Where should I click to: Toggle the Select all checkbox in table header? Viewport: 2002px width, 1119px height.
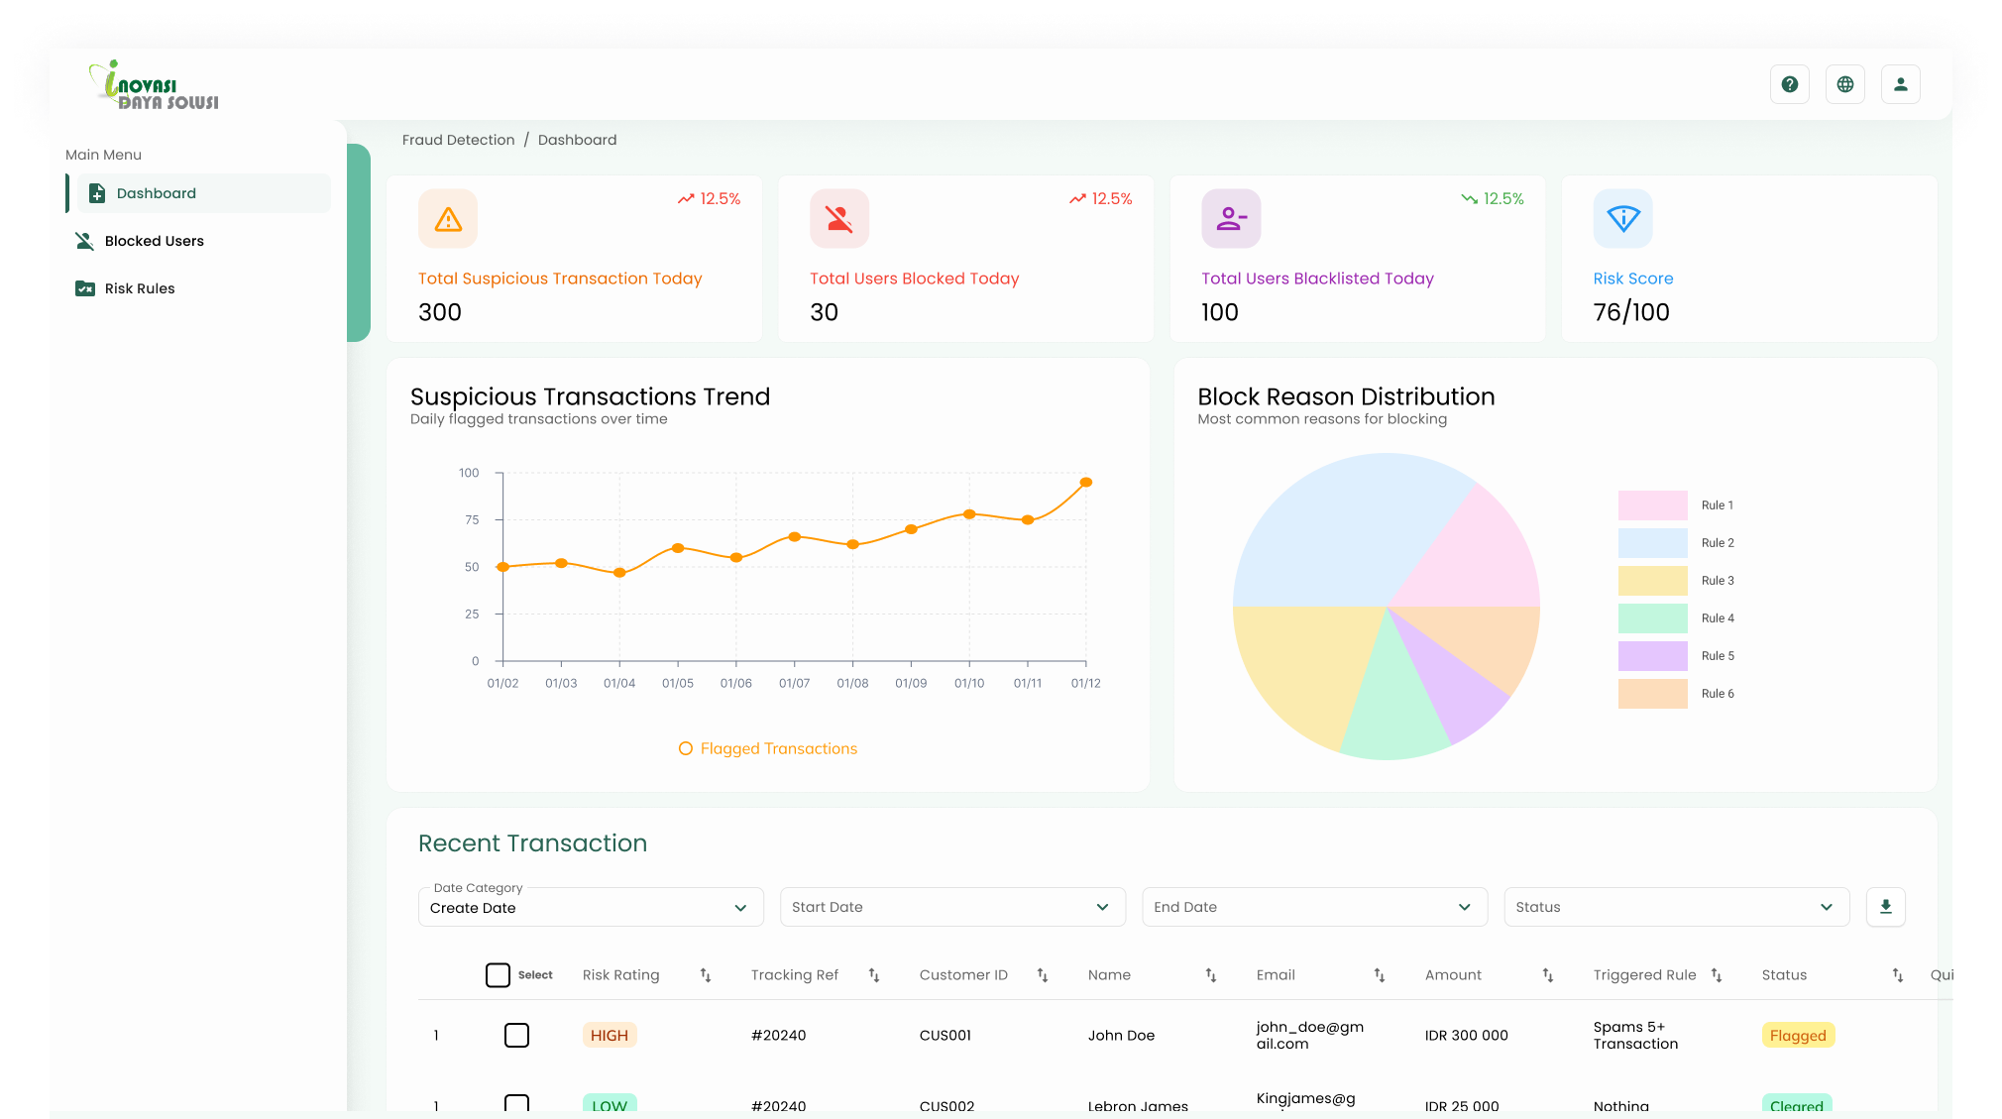click(x=498, y=974)
